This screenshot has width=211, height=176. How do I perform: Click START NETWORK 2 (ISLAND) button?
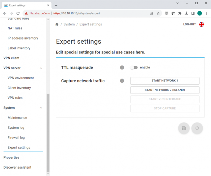click(x=165, y=90)
